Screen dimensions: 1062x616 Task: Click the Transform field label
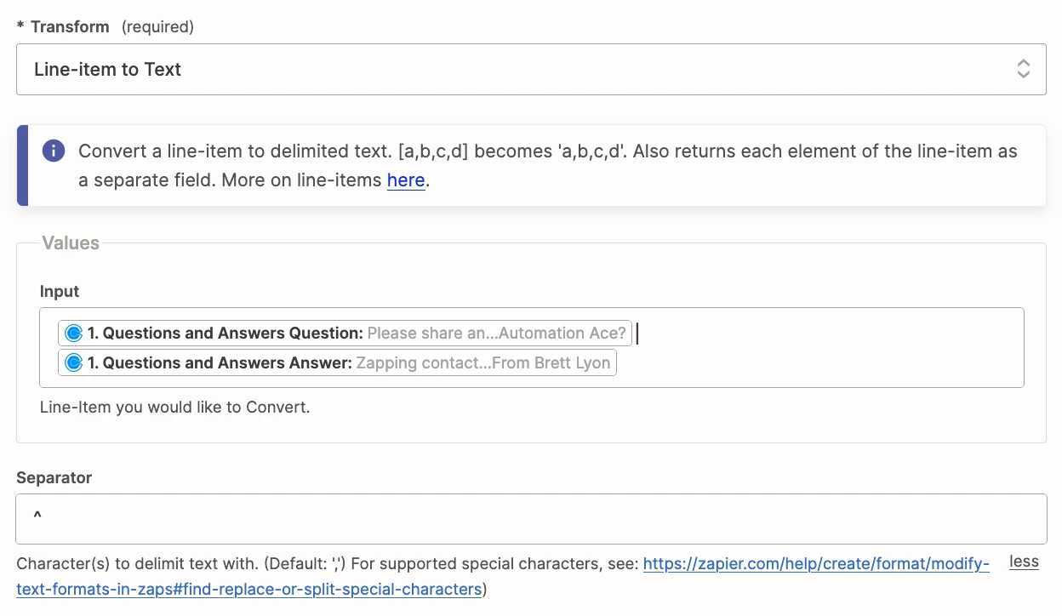tap(70, 26)
